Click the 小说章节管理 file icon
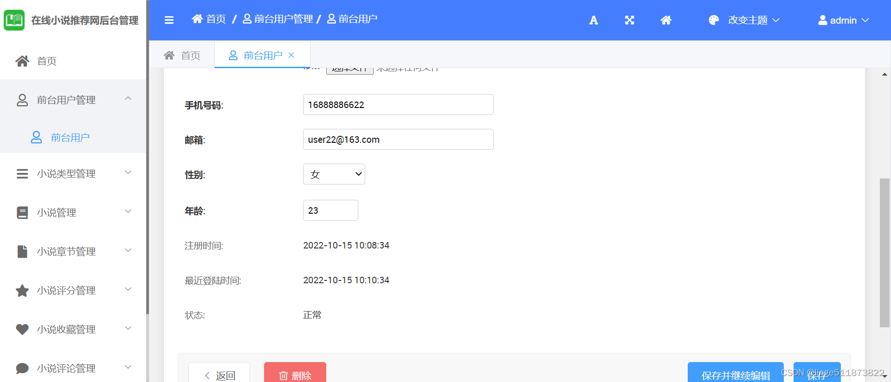Screen dimensions: 891x382 [x=22, y=252]
